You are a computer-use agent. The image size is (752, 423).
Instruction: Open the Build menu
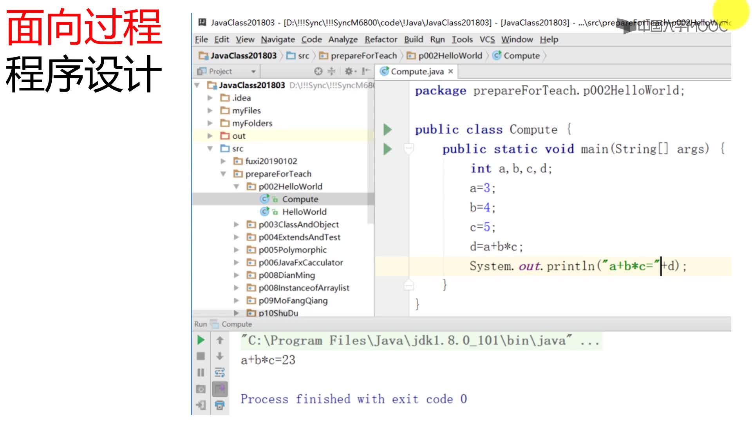click(414, 40)
